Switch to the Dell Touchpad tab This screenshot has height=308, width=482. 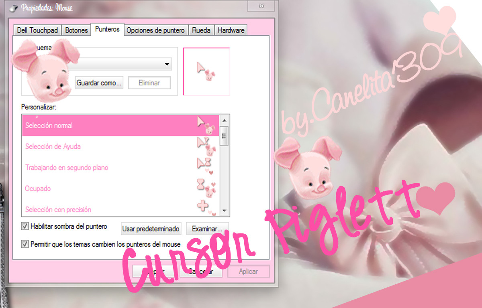pos(37,30)
